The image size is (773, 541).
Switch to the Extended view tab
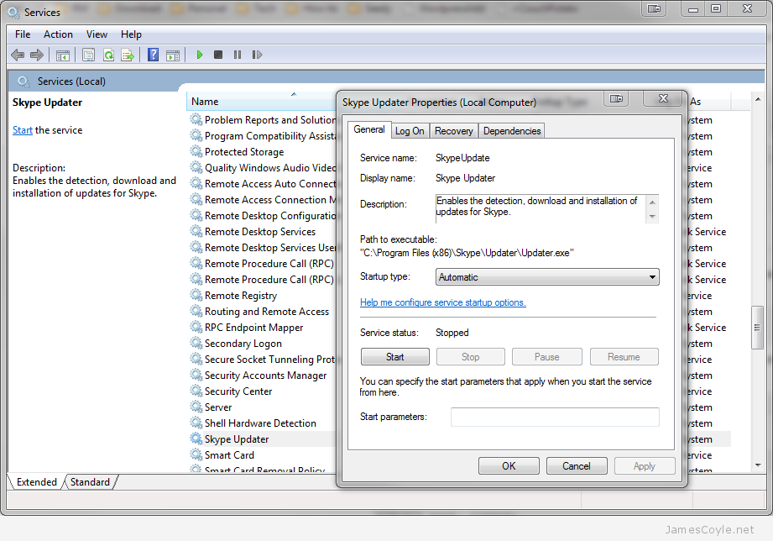[36, 481]
